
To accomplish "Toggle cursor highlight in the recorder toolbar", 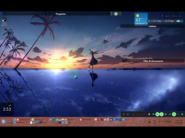I will [174, 114].
